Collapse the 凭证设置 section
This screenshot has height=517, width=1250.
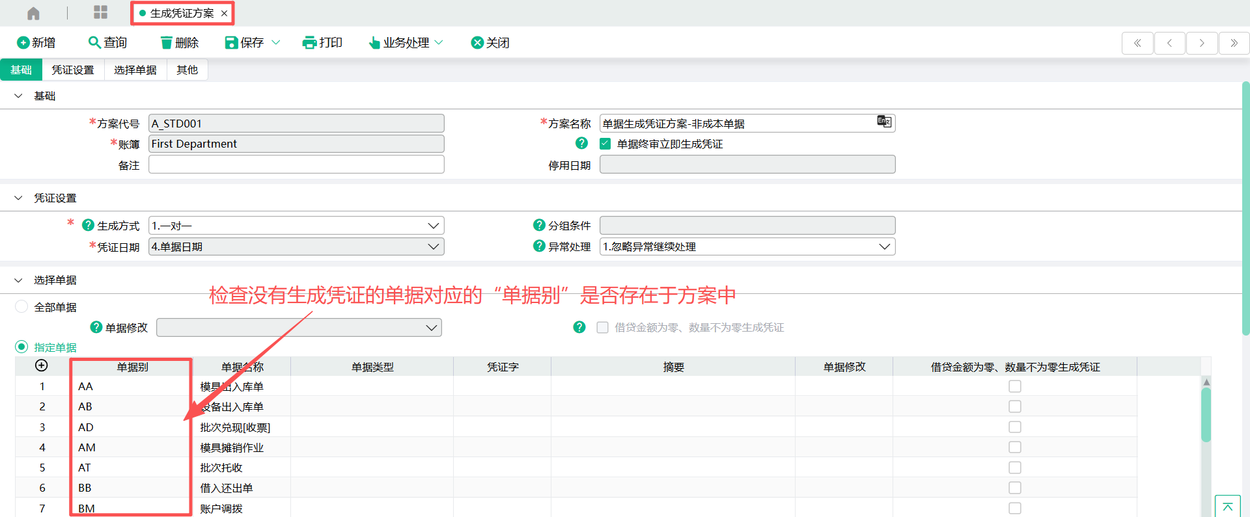click(x=18, y=198)
